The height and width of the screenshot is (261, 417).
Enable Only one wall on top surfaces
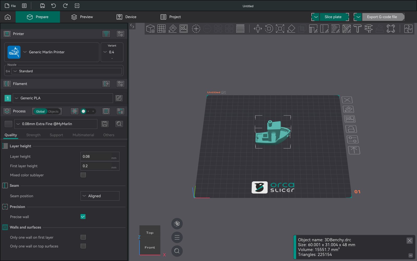click(x=83, y=246)
